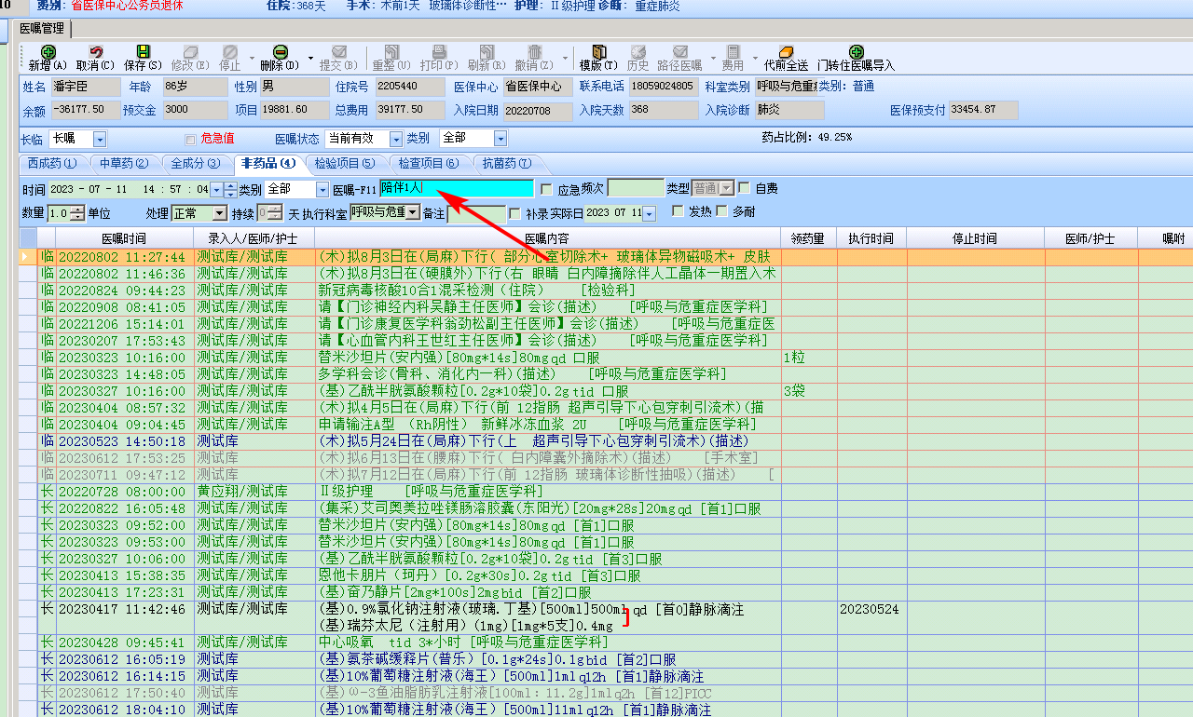
Task: Select the 非药品 tab
Action: point(268,164)
